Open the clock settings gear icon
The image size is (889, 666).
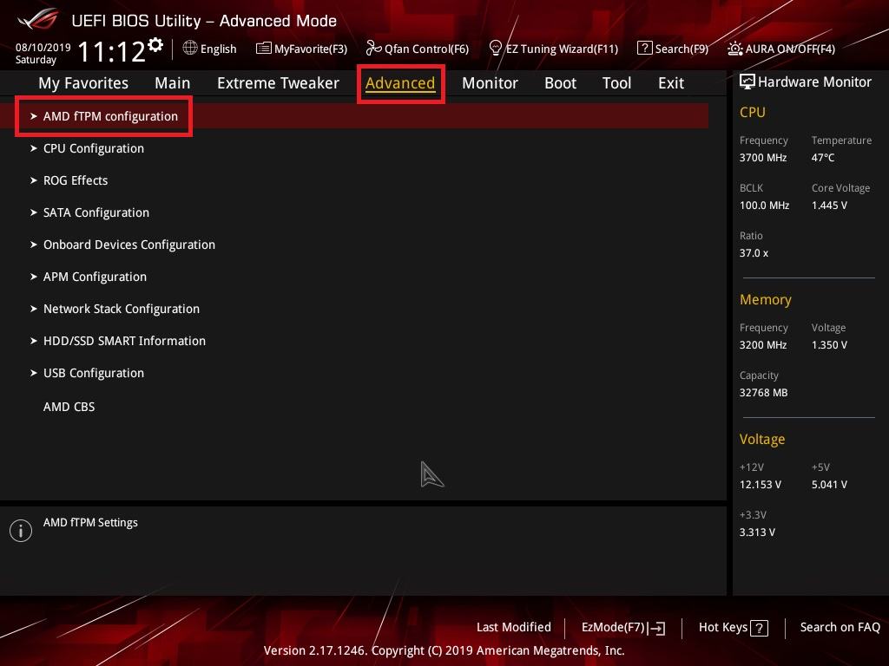pyautogui.click(x=155, y=45)
